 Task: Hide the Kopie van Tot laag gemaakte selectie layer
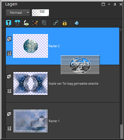point(9,91)
